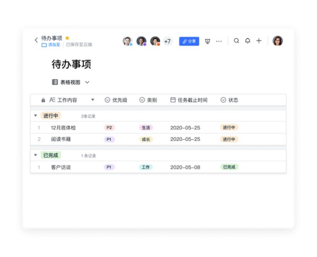Open user profile avatar at top right
This screenshot has width=317, height=257.
pyautogui.click(x=277, y=41)
